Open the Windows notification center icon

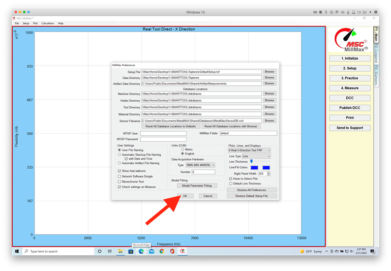(373, 252)
